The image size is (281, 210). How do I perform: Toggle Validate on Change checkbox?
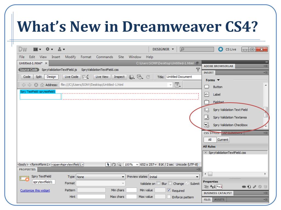(170, 183)
